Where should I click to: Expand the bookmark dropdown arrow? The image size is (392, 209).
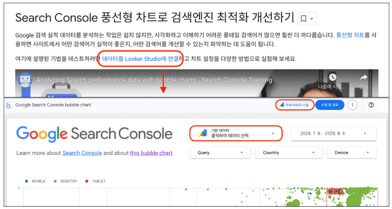click(x=311, y=19)
